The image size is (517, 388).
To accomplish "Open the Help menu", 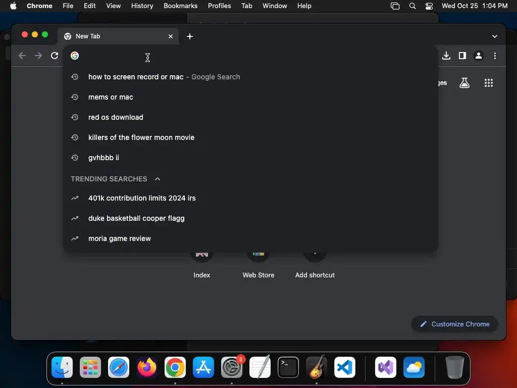I will click(304, 6).
